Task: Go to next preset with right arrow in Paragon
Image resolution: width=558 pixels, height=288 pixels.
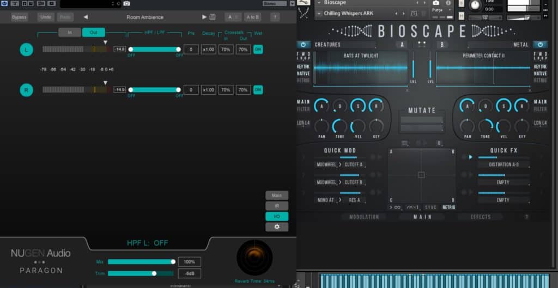Action: (204, 17)
